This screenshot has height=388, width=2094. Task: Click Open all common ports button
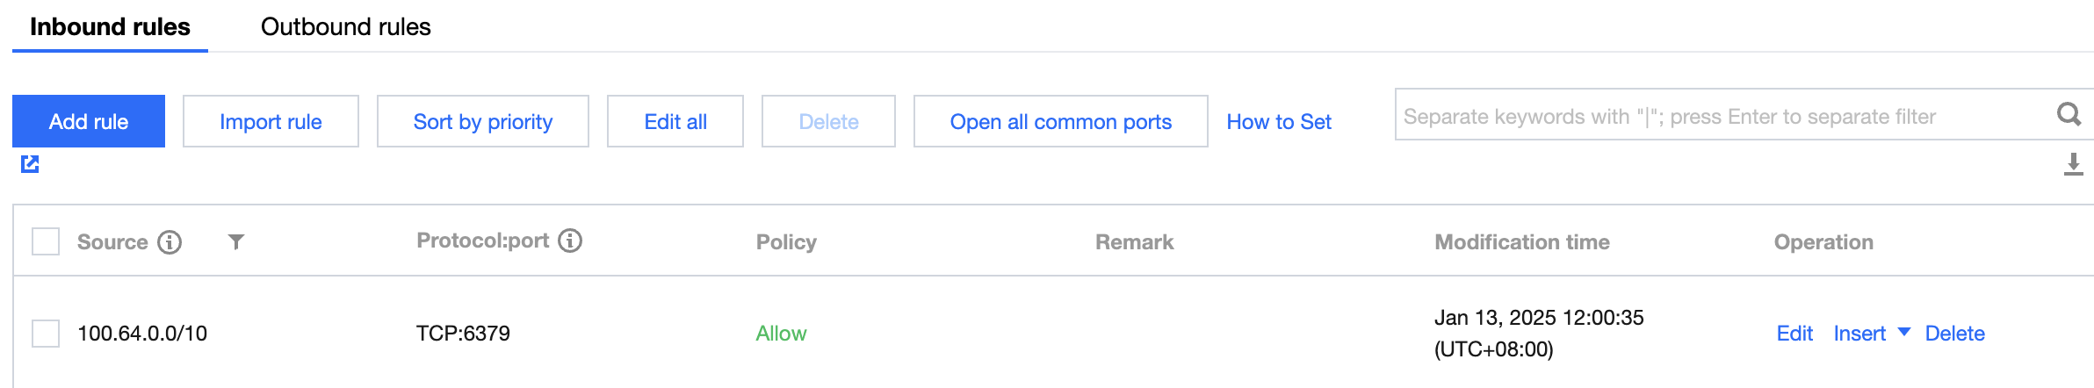1060,121
